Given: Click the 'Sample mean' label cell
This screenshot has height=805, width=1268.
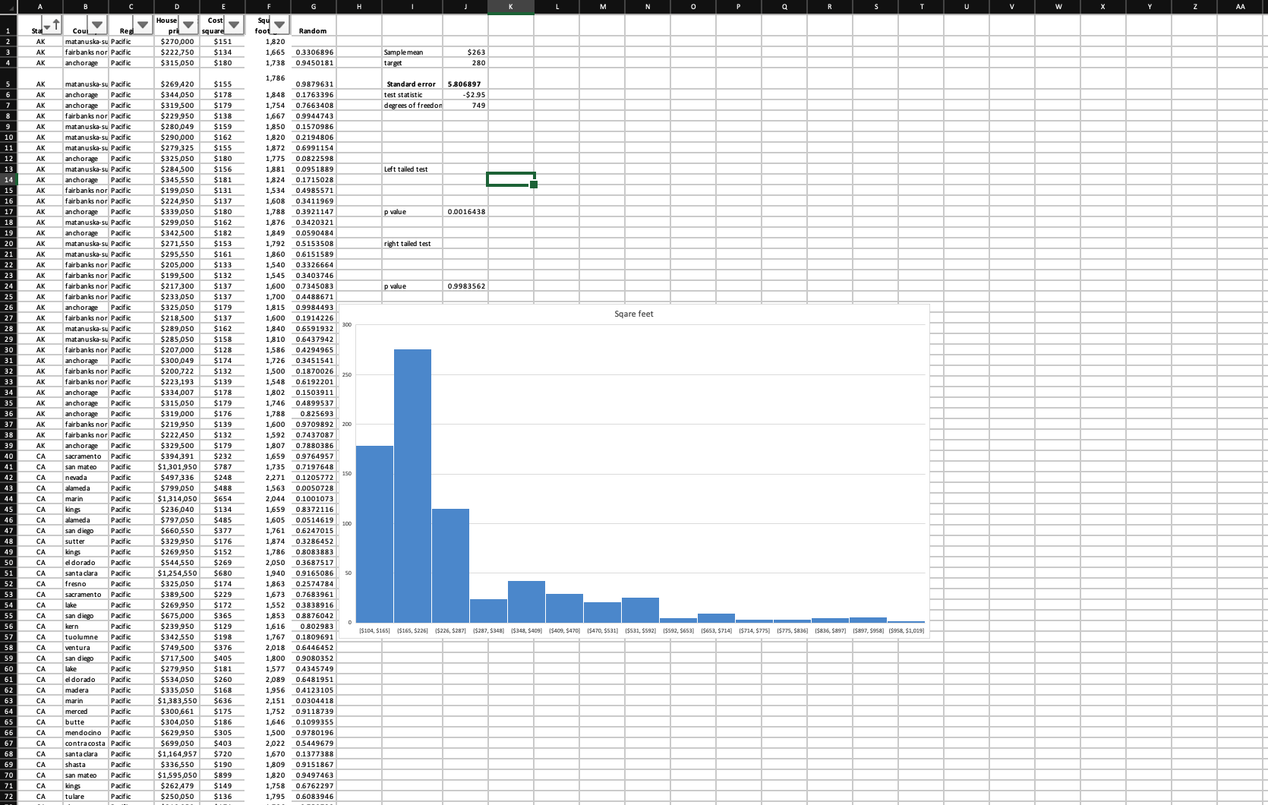Looking at the screenshot, I should tap(412, 52).
